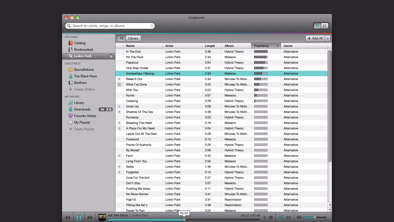Open Downloads in the sidebar
Screen dimensions: 394x222
82,109
